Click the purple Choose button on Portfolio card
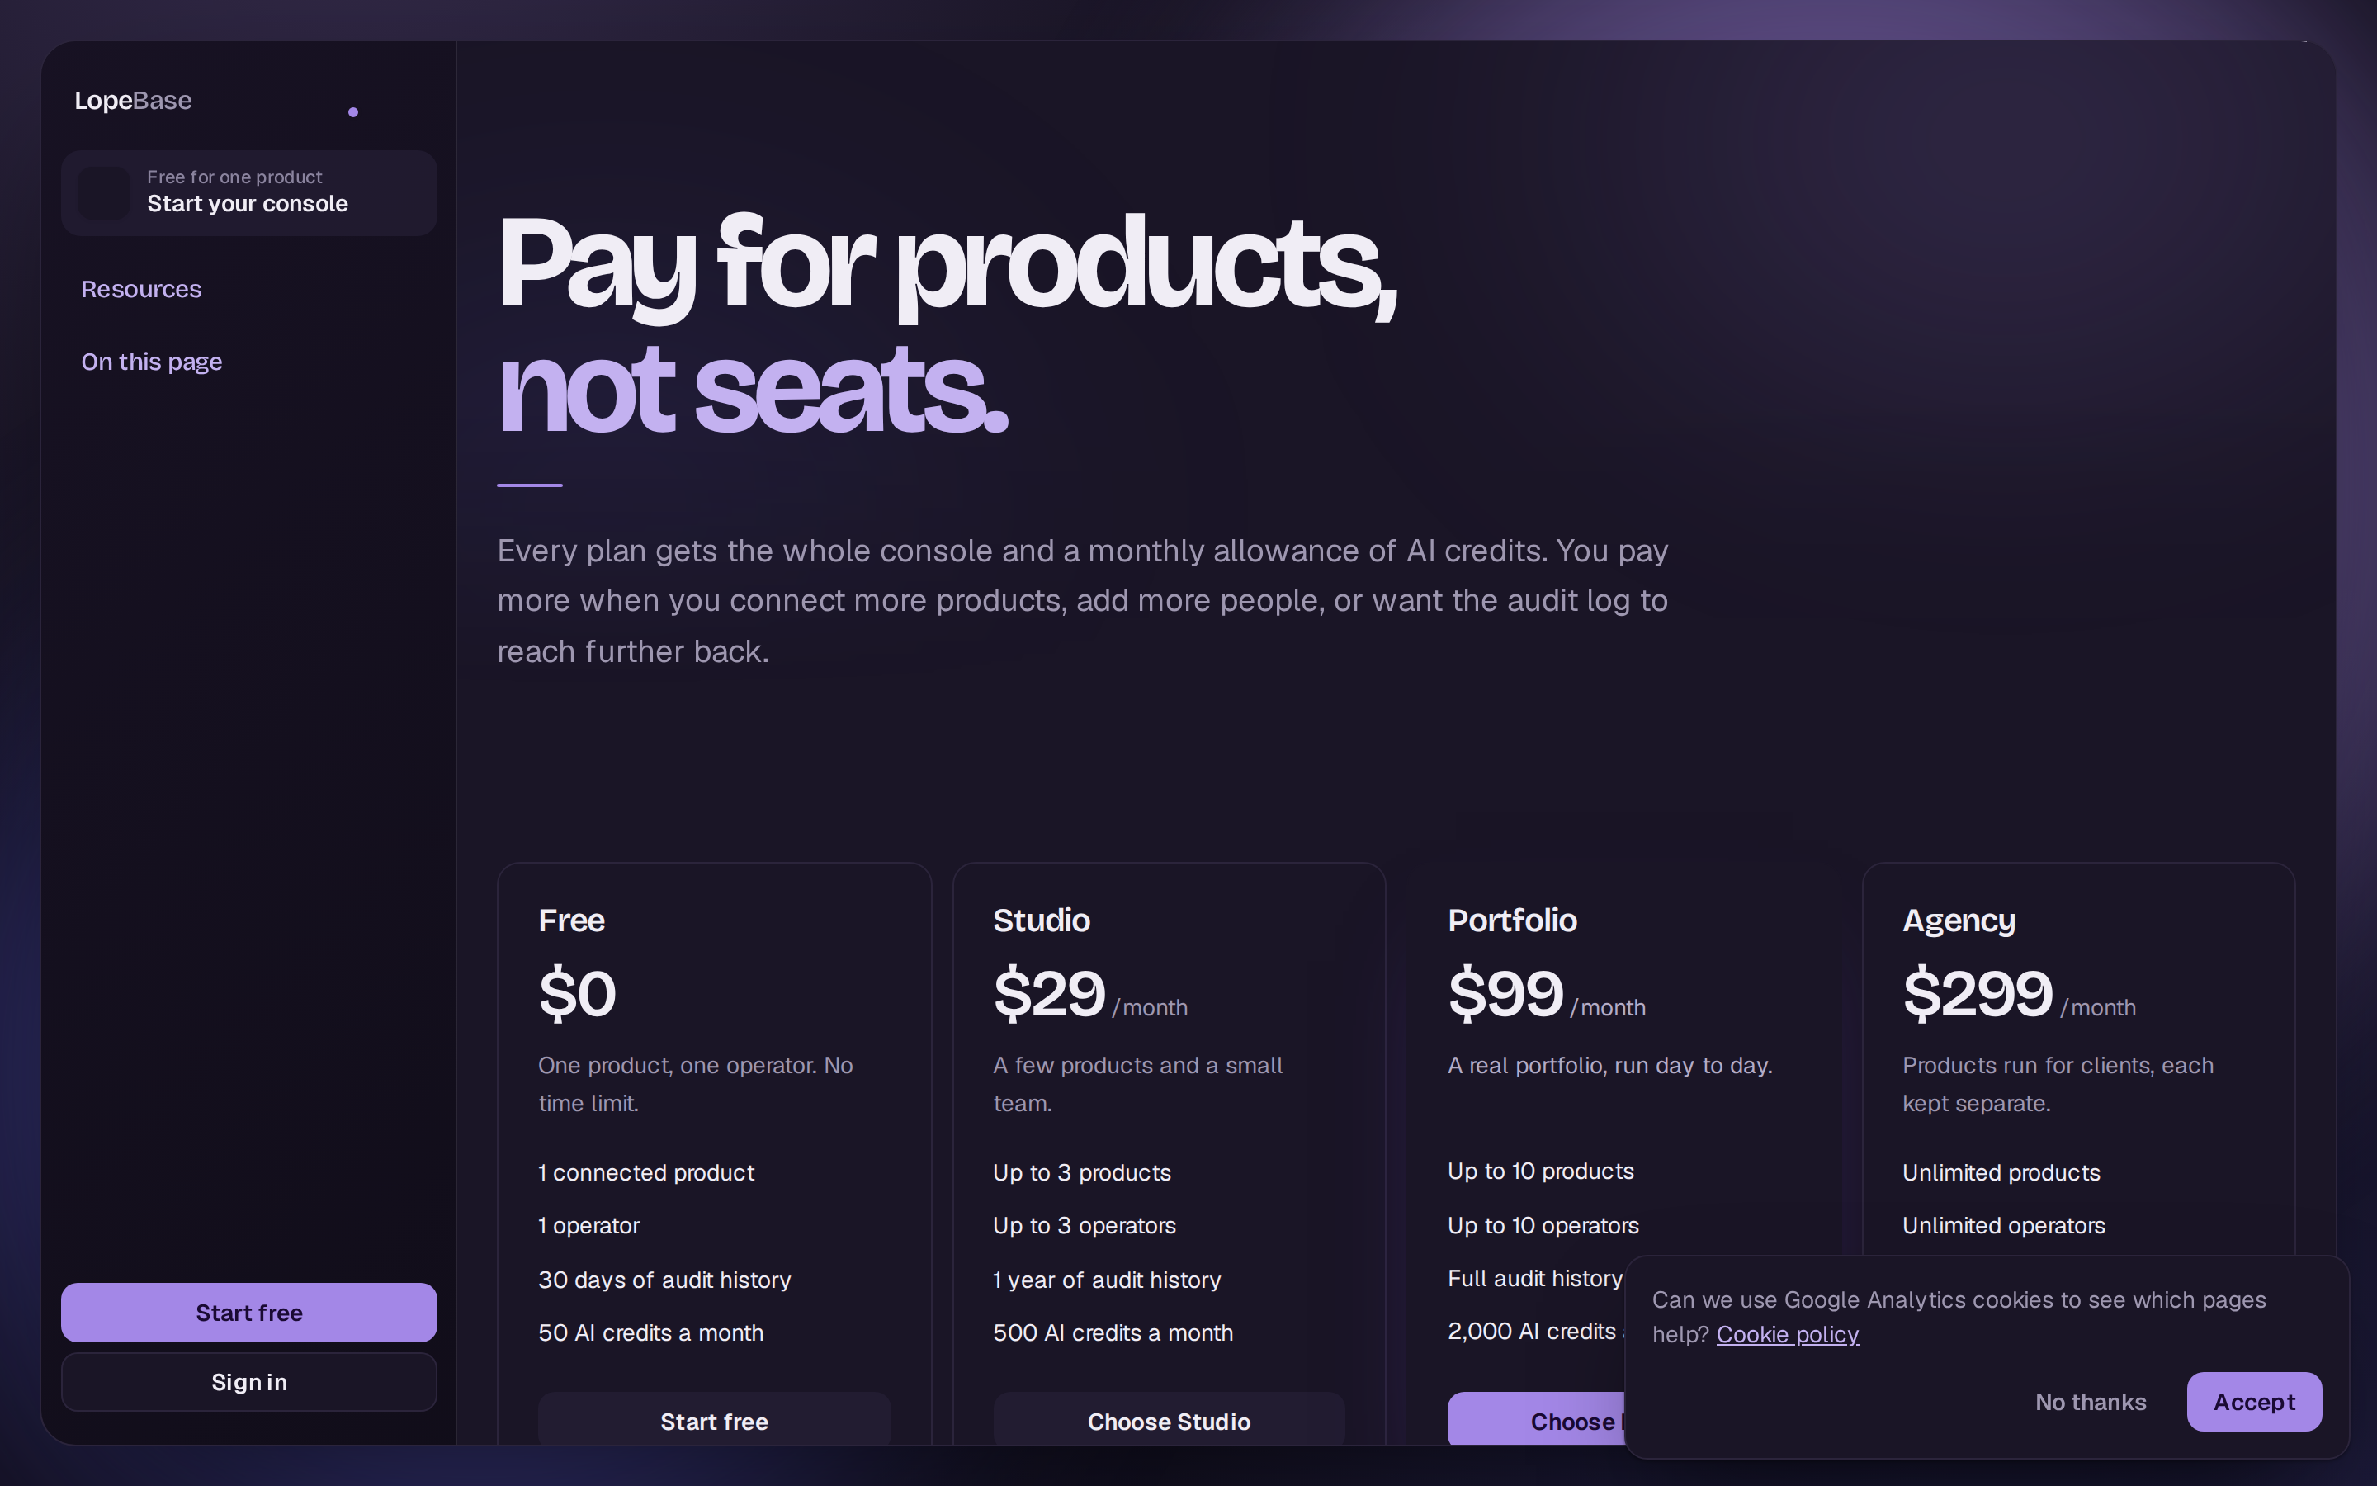Viewport: 2377px width, 1486px height. pos(1536,1419)
